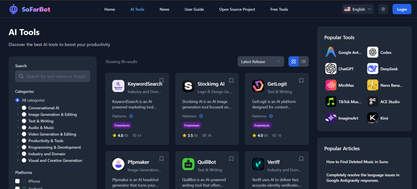
Task: Open Google Antigravity language issues article
Action: pyautogui.click(x=363, y=178)
